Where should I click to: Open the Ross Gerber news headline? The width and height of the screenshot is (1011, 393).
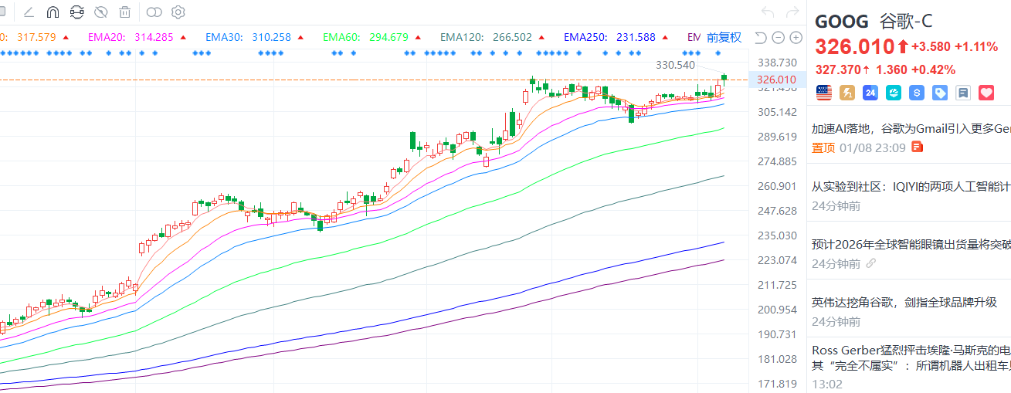[x=911, y=357]
